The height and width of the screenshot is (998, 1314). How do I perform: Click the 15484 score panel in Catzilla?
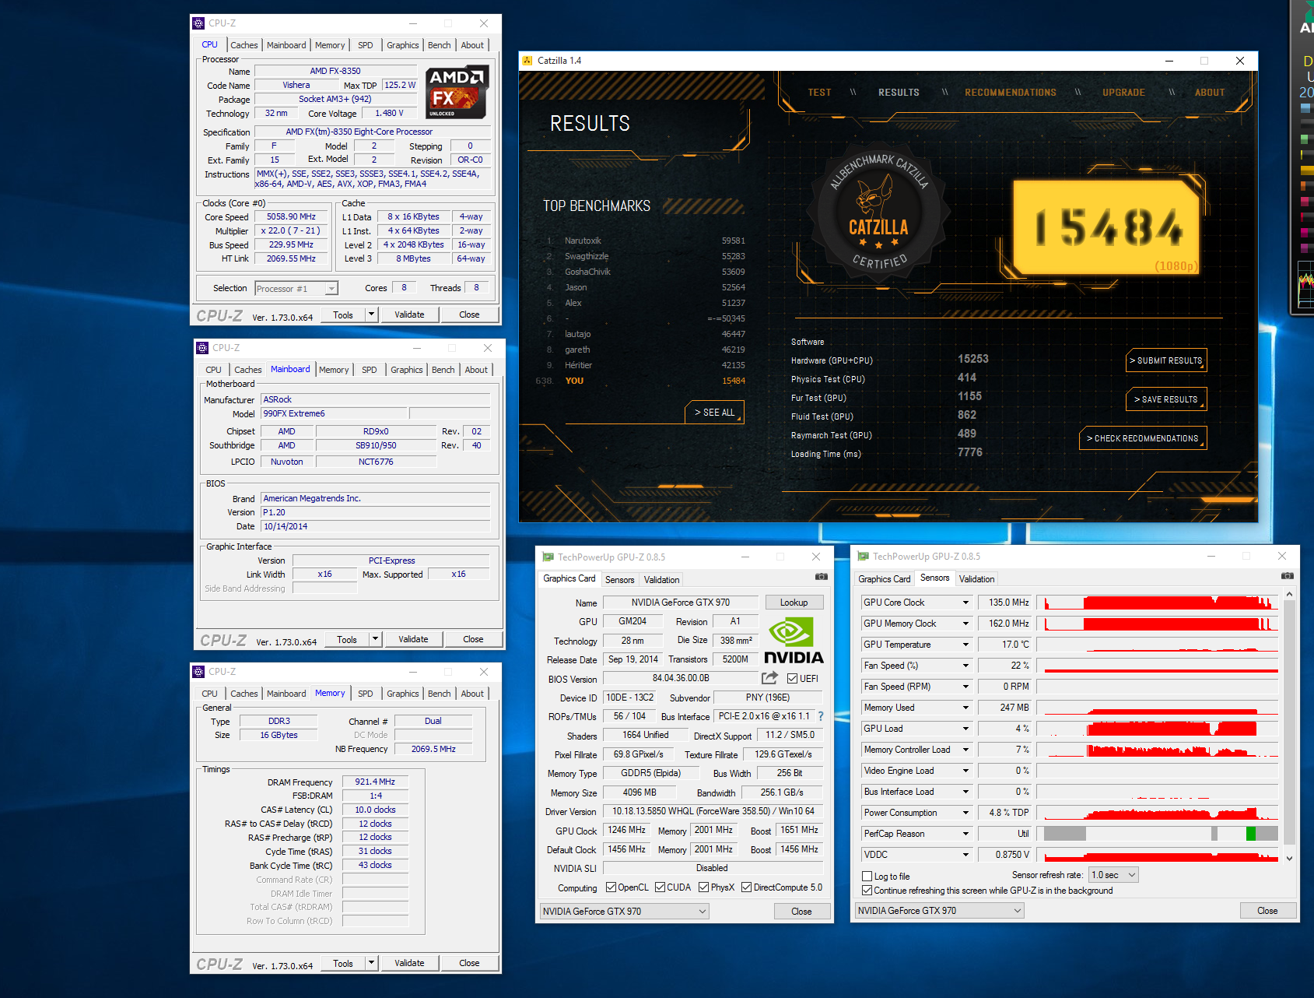coord(1108,227)
